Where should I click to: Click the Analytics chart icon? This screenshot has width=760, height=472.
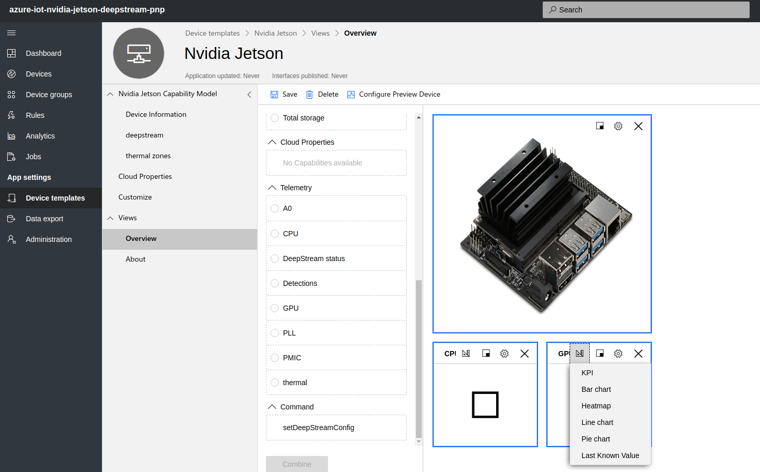[x=11, y=136]
